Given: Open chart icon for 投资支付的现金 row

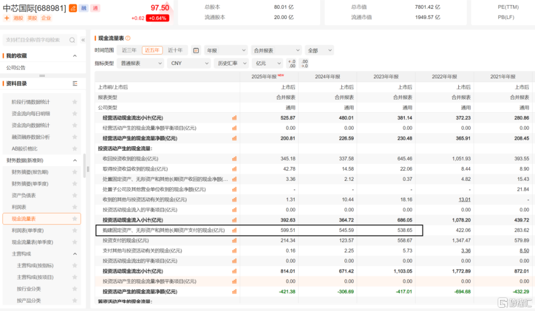Looking at the screenshot, I should (234, 241).
